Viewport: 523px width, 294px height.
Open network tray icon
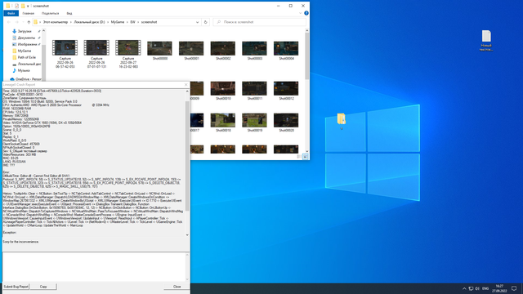point(471,288)
